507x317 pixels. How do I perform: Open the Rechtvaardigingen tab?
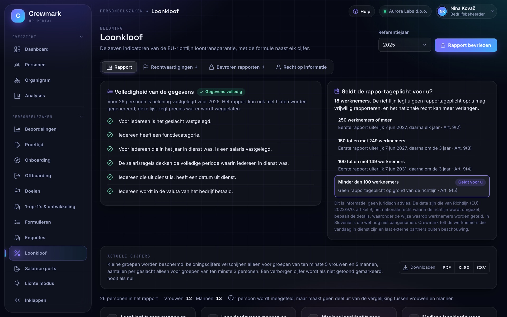171,67
